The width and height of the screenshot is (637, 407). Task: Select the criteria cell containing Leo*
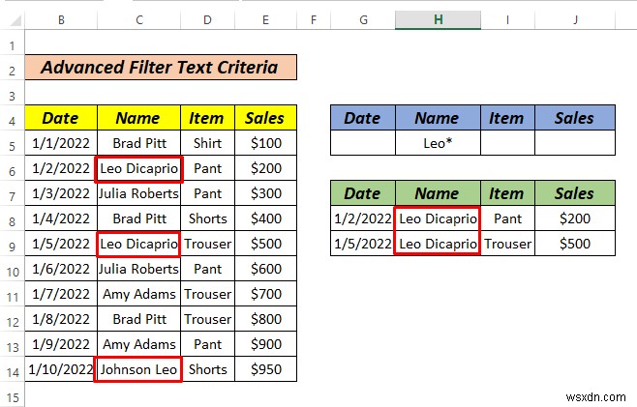[438, 143]
